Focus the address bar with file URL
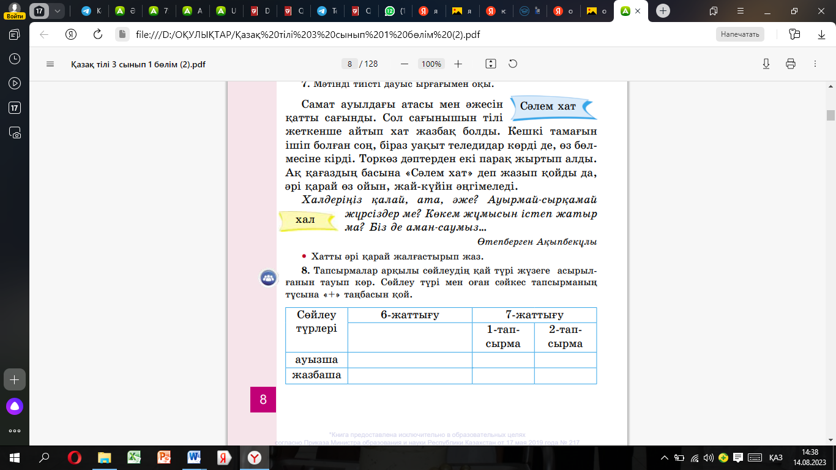The width and height of the screenshot is (836, 470). coord(308,34)
